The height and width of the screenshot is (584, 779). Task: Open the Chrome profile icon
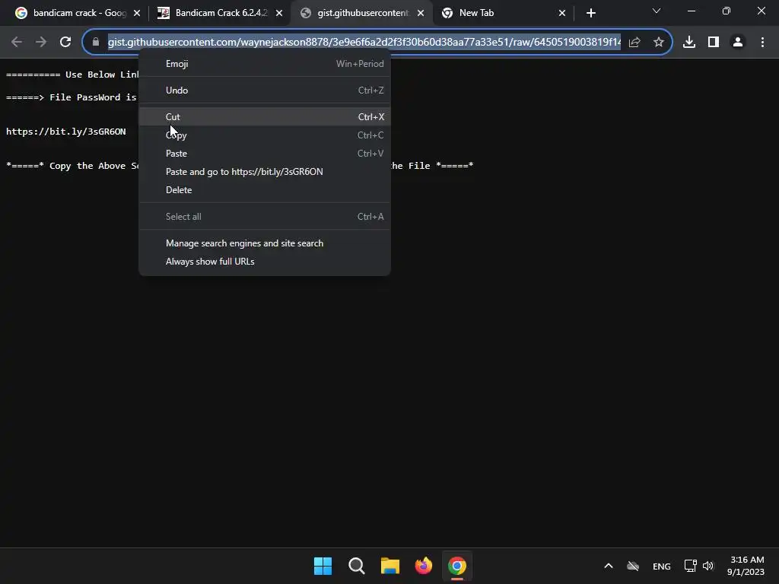(738, 43)
